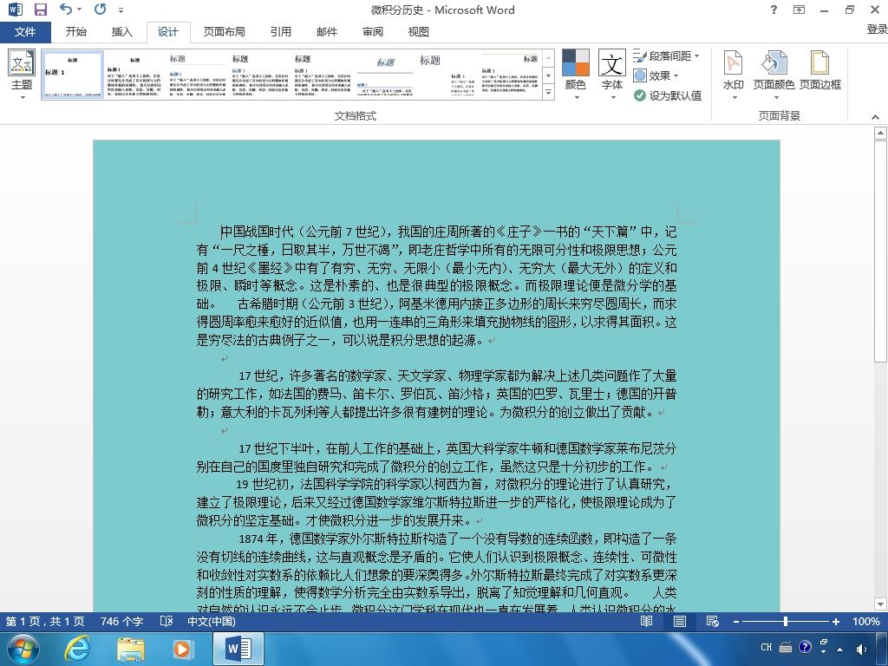The height and width of the screenshot is (666, 888).
Task: Click the Redo/Repeat icon
Action: point(101,9)
